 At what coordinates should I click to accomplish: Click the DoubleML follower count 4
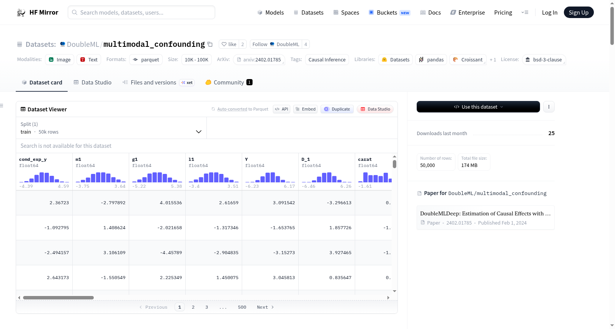coord(306,44)
